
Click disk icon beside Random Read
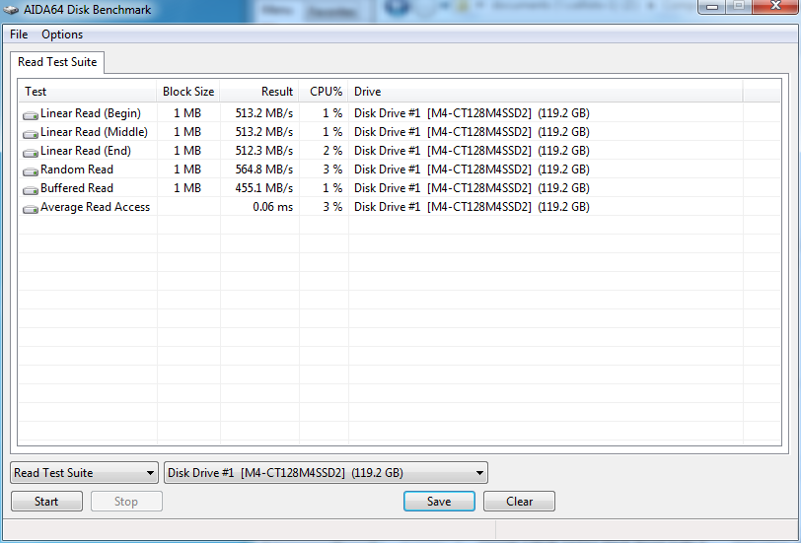tap(31, 170)
